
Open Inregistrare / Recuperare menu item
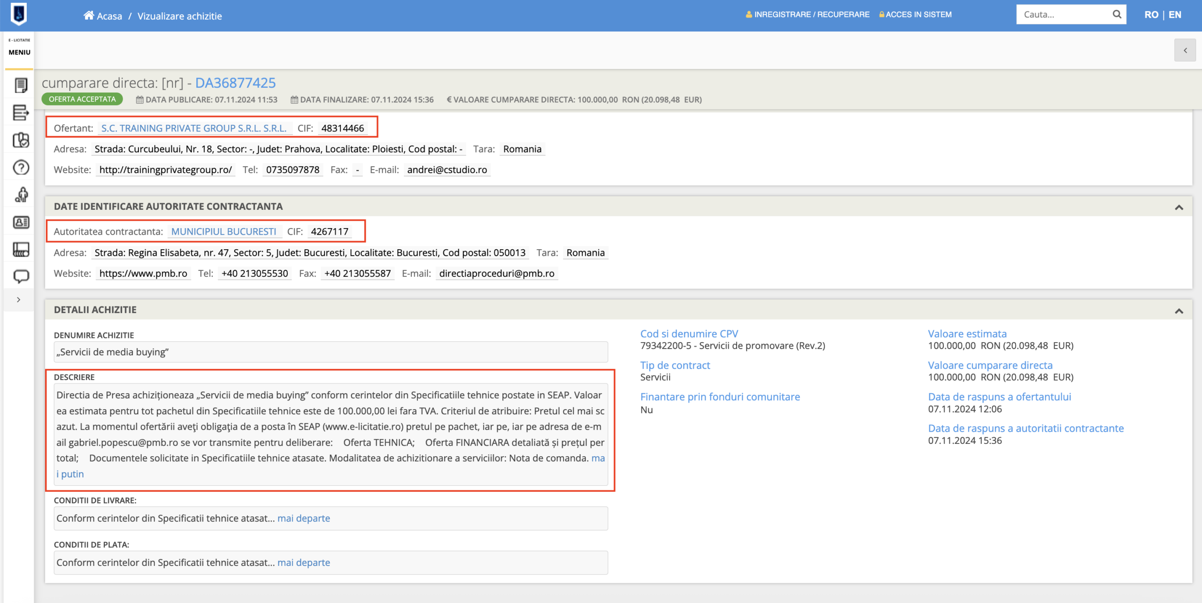(808, 15)
